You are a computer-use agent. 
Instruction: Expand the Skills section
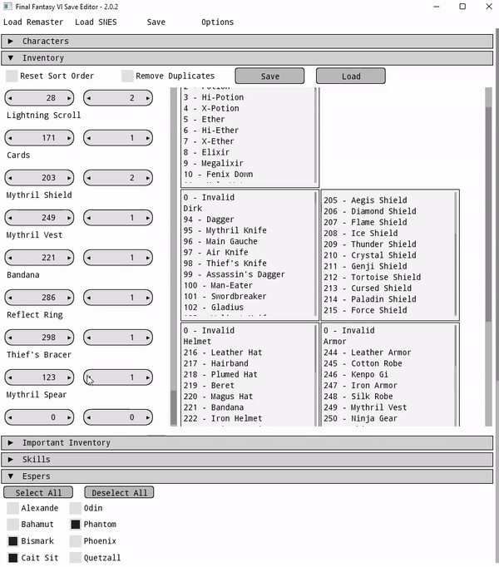tap(247, 459)
